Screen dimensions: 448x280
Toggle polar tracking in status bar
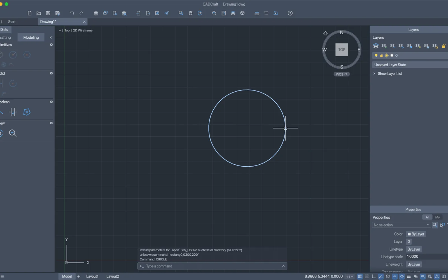[381, 276]
